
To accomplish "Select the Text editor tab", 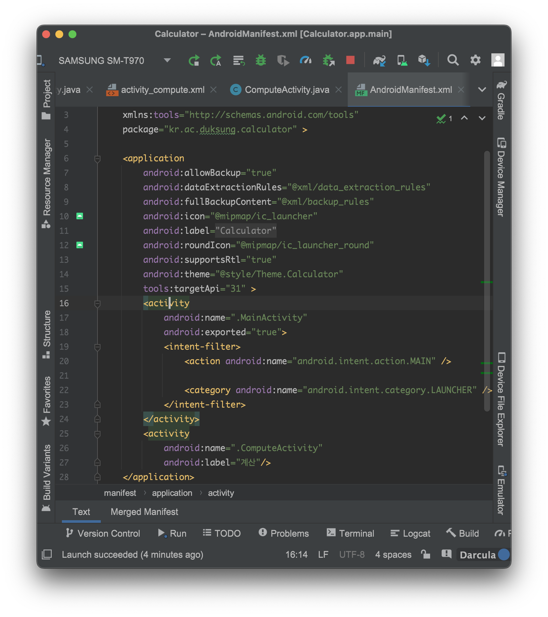I will (81, 512).
